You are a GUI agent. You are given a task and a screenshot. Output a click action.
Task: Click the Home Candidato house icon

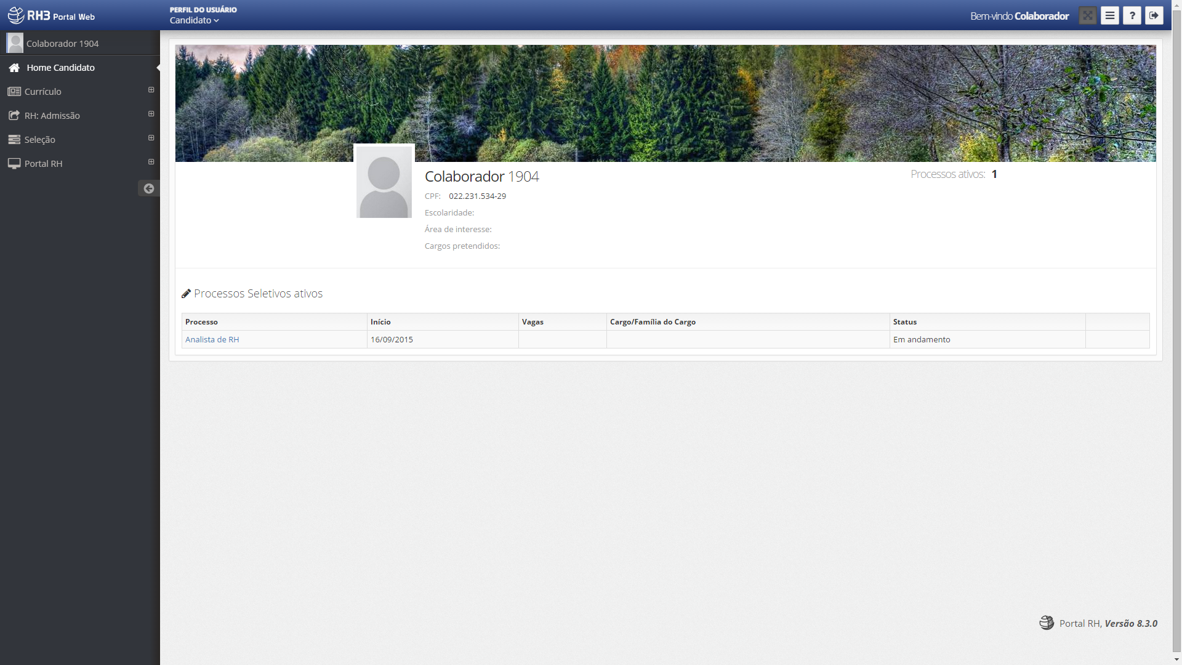pos(14,68)
